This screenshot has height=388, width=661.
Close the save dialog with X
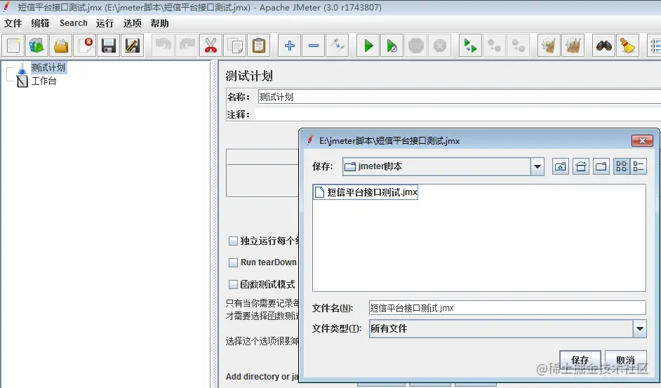pos(642,140)
